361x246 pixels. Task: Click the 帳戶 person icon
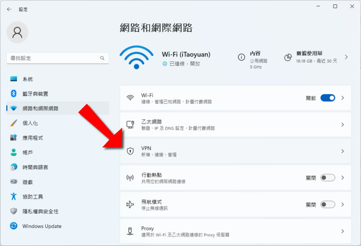(13, 152)
